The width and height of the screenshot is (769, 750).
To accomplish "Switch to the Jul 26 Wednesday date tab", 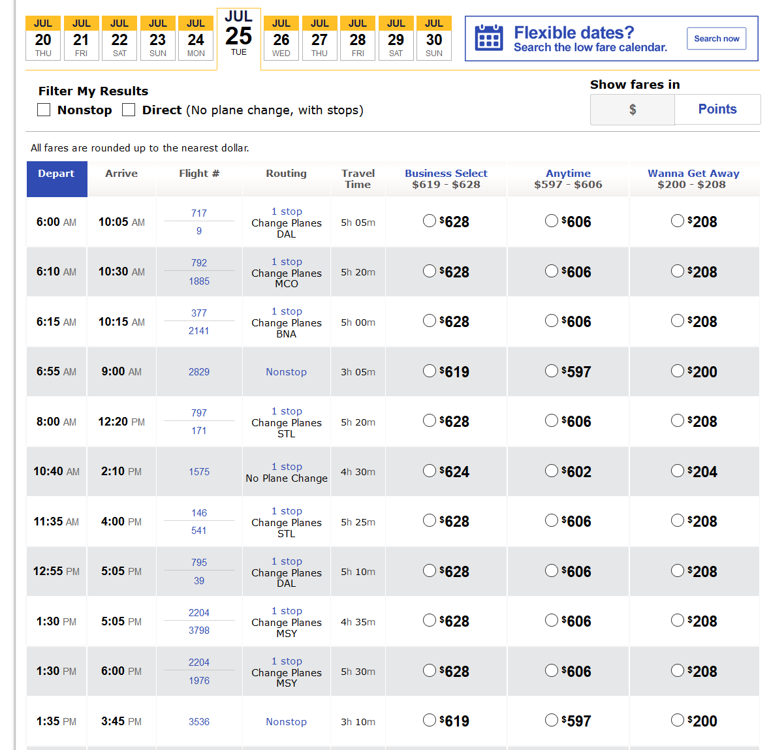I will [x=281, y=39].
